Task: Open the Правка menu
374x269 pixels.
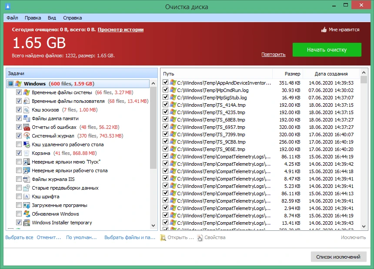Action: pyautogui.click(x=33, y=18)
